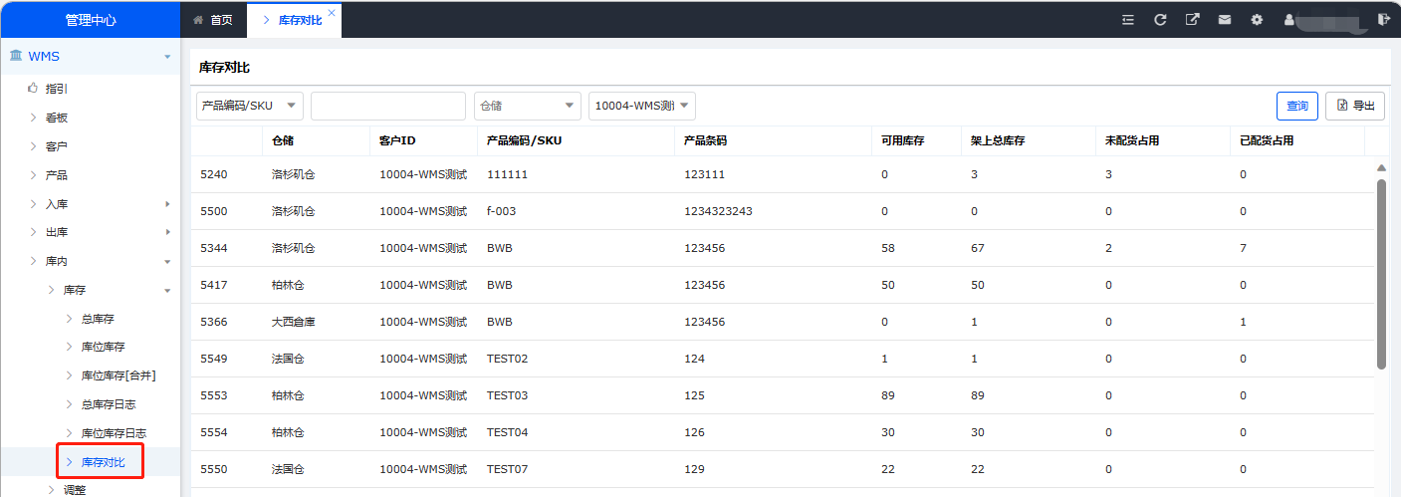The height and width of the screenshot is (497, 1401).
Task: Click the scrollbar up arrow
Action: coord(1381,168)
